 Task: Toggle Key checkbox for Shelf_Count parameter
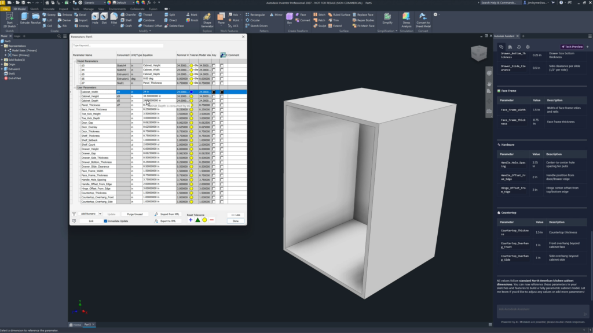point(214,145)
